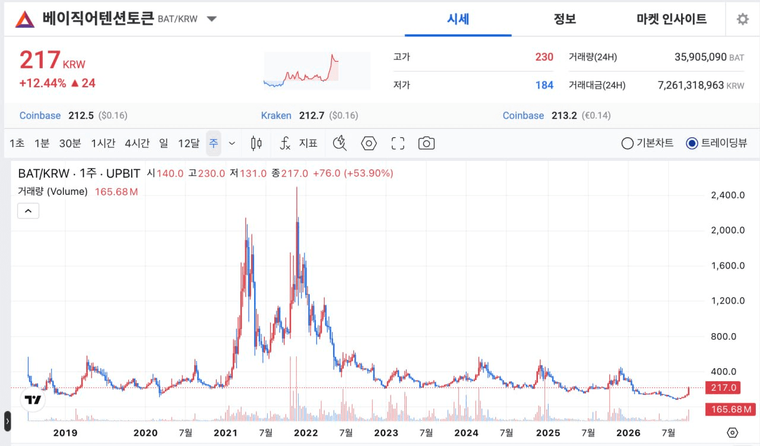Open the BAT/KRW market selector dropdown arrow
Image resolution: width=760 pixels, height=446 pixels.
coord(211,19)
